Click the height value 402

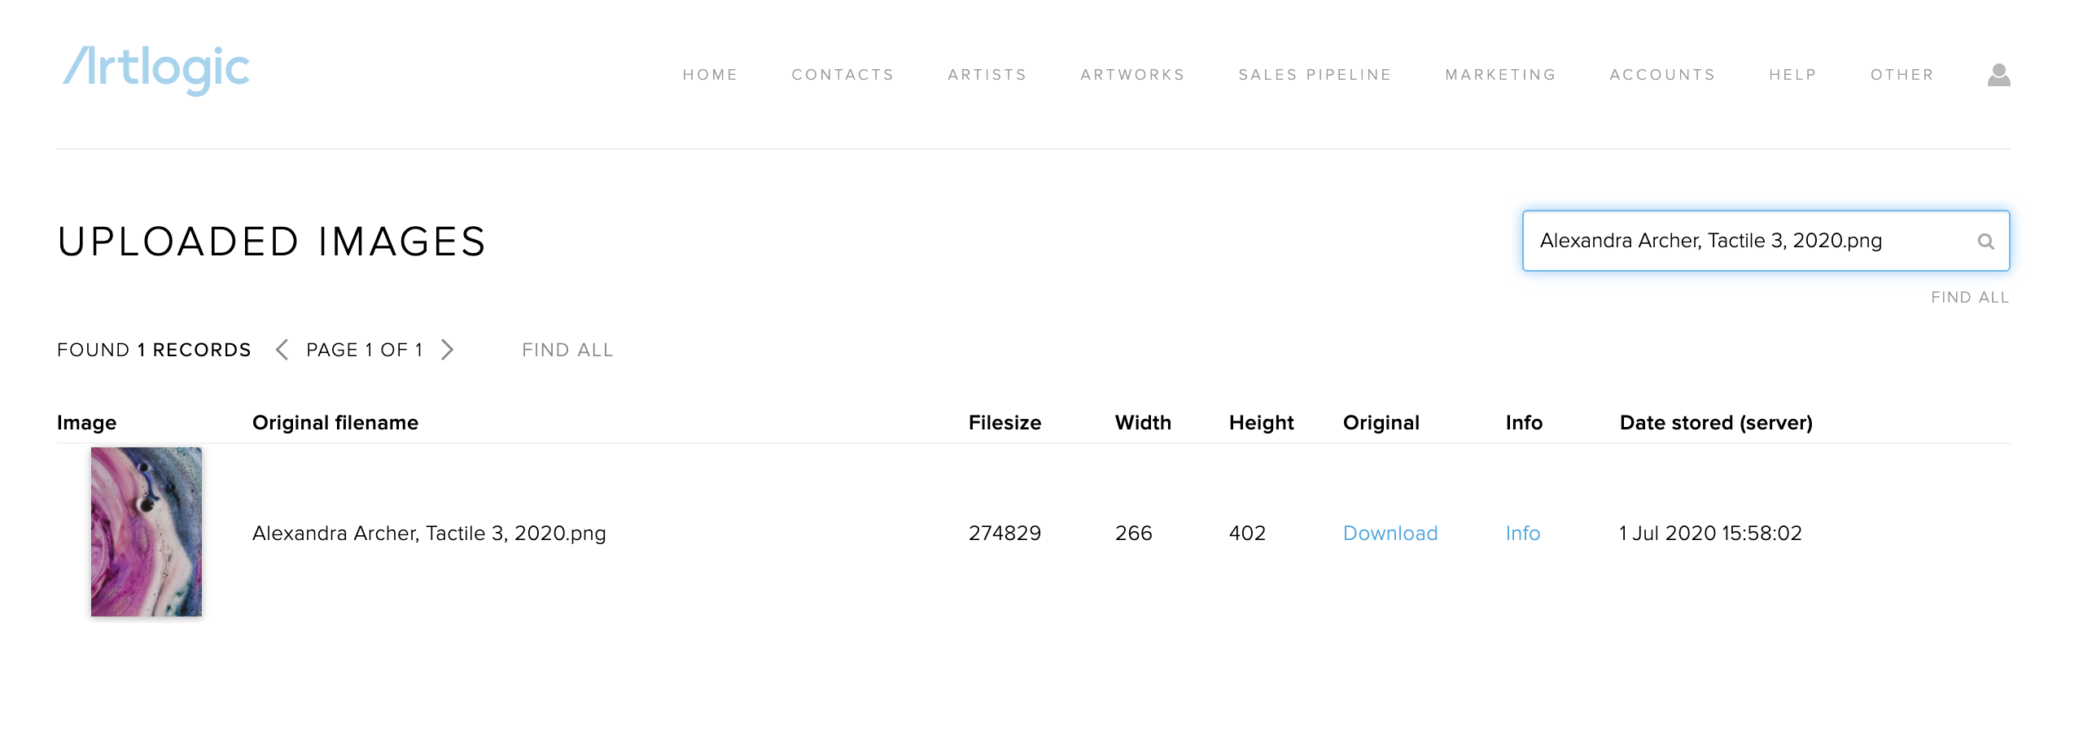click(1247, 534)
